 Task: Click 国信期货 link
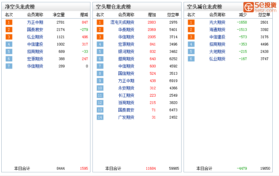pyautogui.click(x=126, y=73)
